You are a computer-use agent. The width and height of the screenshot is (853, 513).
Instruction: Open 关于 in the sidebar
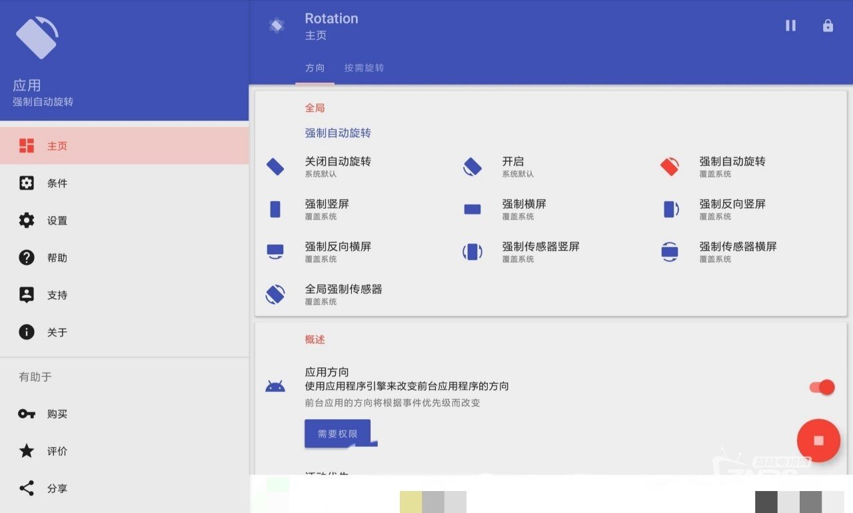[124, 332]
